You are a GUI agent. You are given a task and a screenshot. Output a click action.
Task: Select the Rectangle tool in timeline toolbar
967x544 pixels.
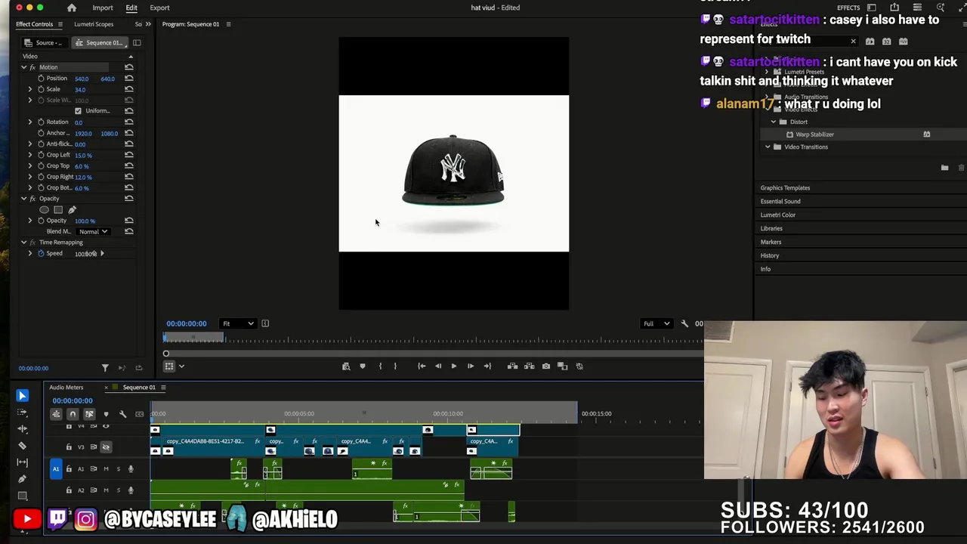coord(22,496)
